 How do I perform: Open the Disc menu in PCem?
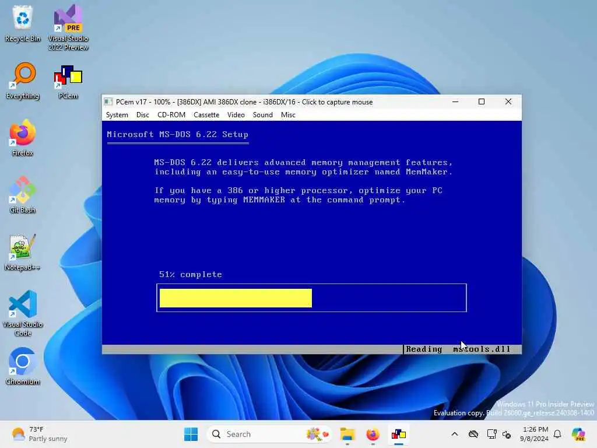(x=143, y=115)
